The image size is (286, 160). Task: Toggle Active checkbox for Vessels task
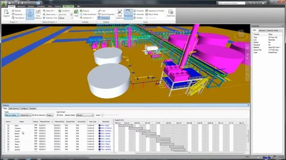(x=8, y=131)
